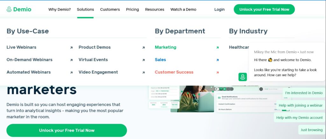Click the blue arrow icon beside Sales
The image size is (326, 139).
click(217, 60)
